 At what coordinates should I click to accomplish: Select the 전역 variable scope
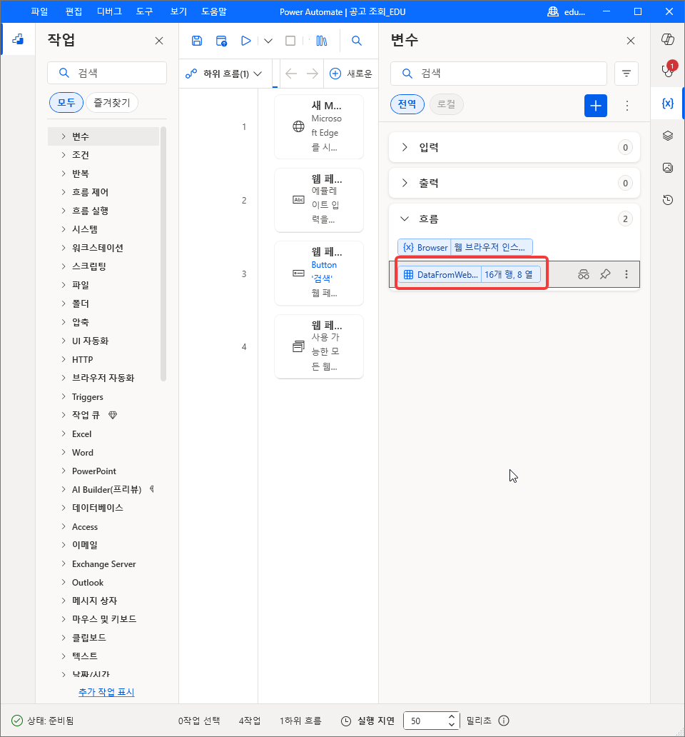pos(407,104)
